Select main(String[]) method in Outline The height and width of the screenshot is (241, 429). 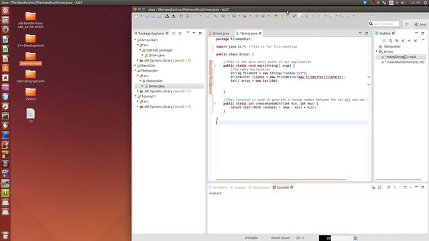(x=401, y=57)
